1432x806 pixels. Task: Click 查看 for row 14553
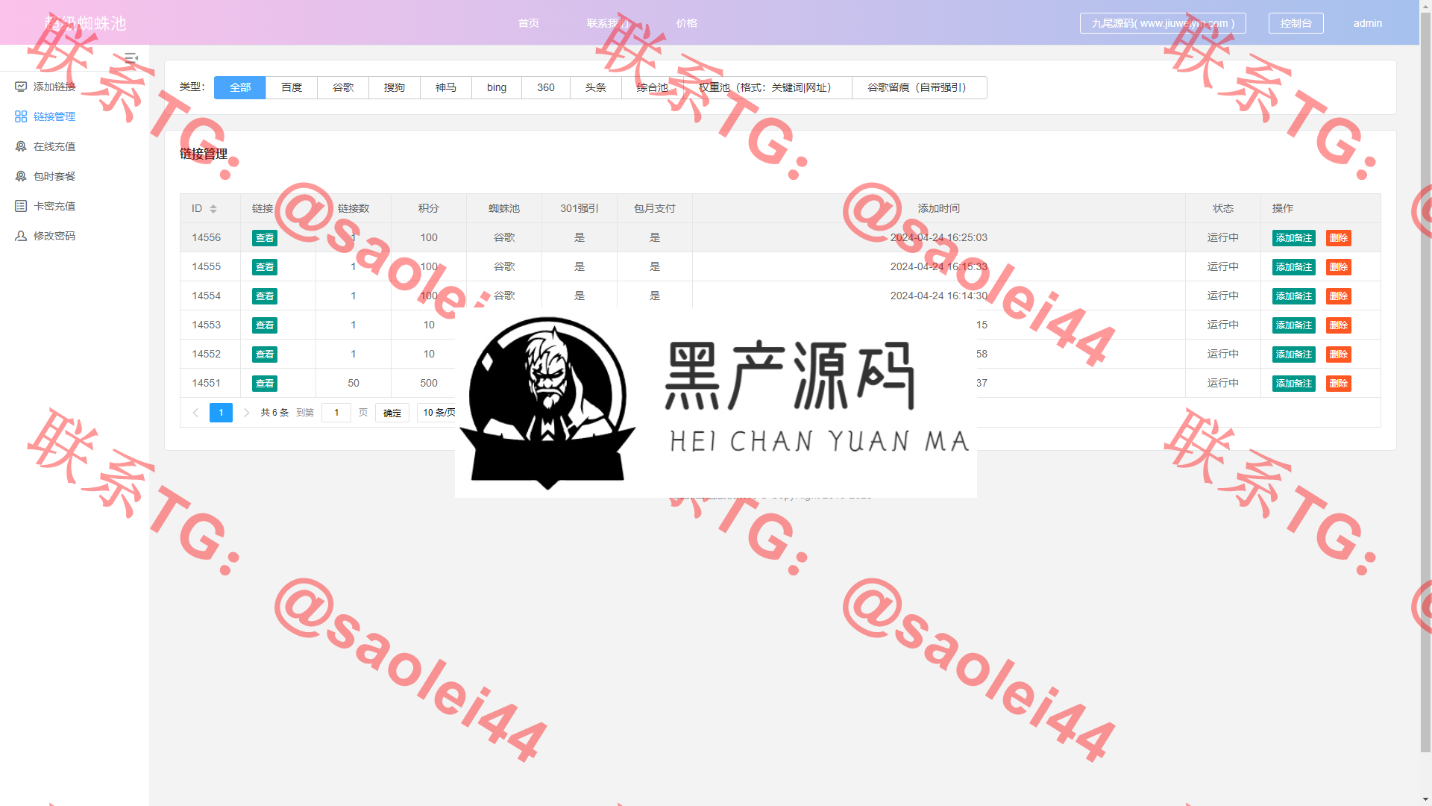click(265, 325)
